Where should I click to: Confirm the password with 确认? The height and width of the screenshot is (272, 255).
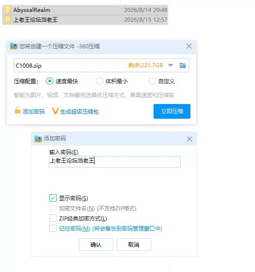(96, 244)
